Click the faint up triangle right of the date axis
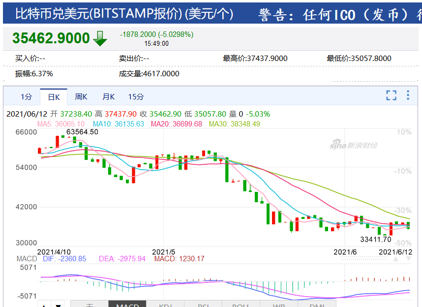Image resolution: width=422 pixels, height=307 pixels. coord(395,259)
